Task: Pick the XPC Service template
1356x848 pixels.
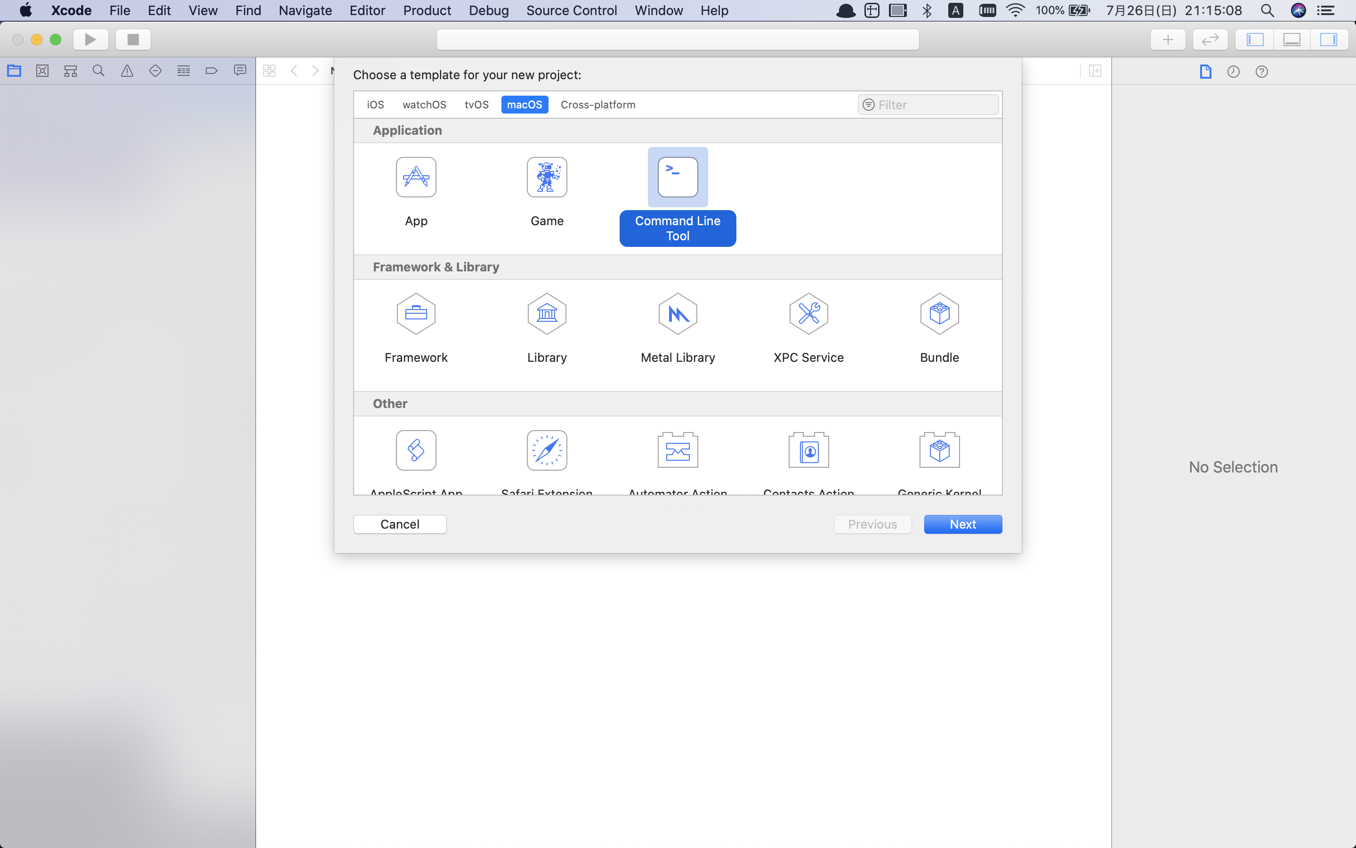Action: tap(808, 329)
